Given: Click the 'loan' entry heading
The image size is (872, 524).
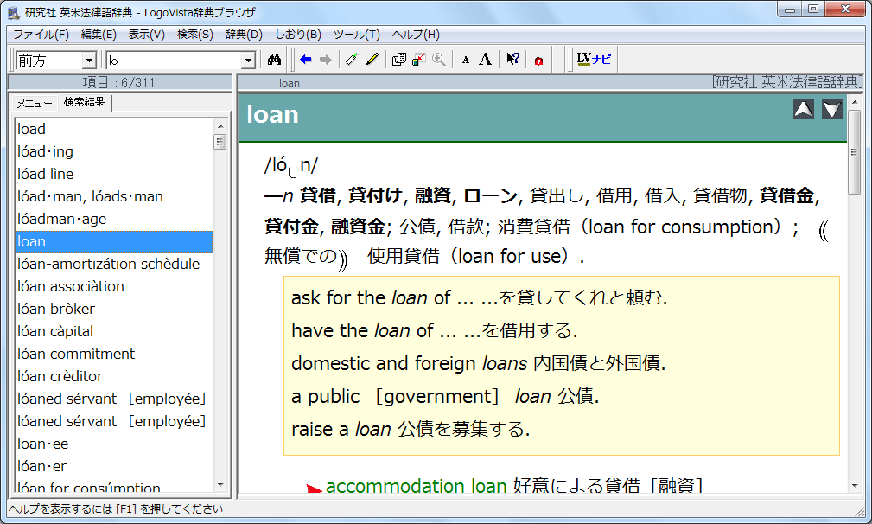Looking at the screenshot, I should pos(272,115).
